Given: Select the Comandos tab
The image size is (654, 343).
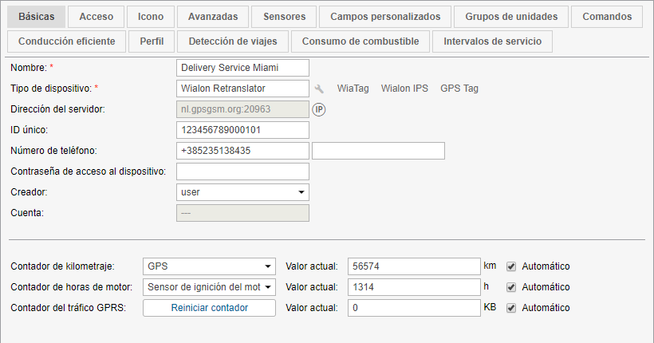Looking at the screenshot, I should tap(607, 16).
